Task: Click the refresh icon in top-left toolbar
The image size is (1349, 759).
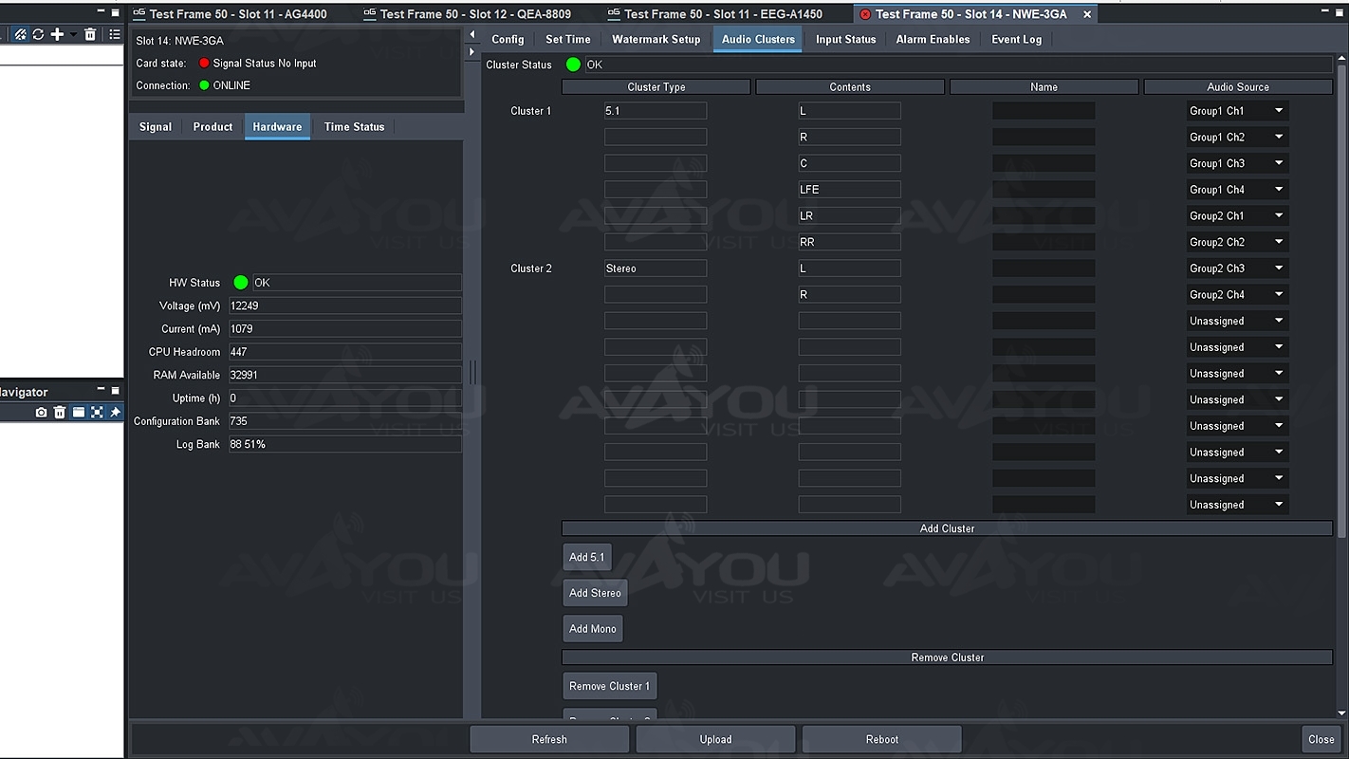Action: tap(38, 34)
